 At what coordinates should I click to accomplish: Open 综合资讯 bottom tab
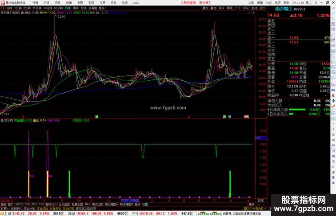(x=42, y=208)
